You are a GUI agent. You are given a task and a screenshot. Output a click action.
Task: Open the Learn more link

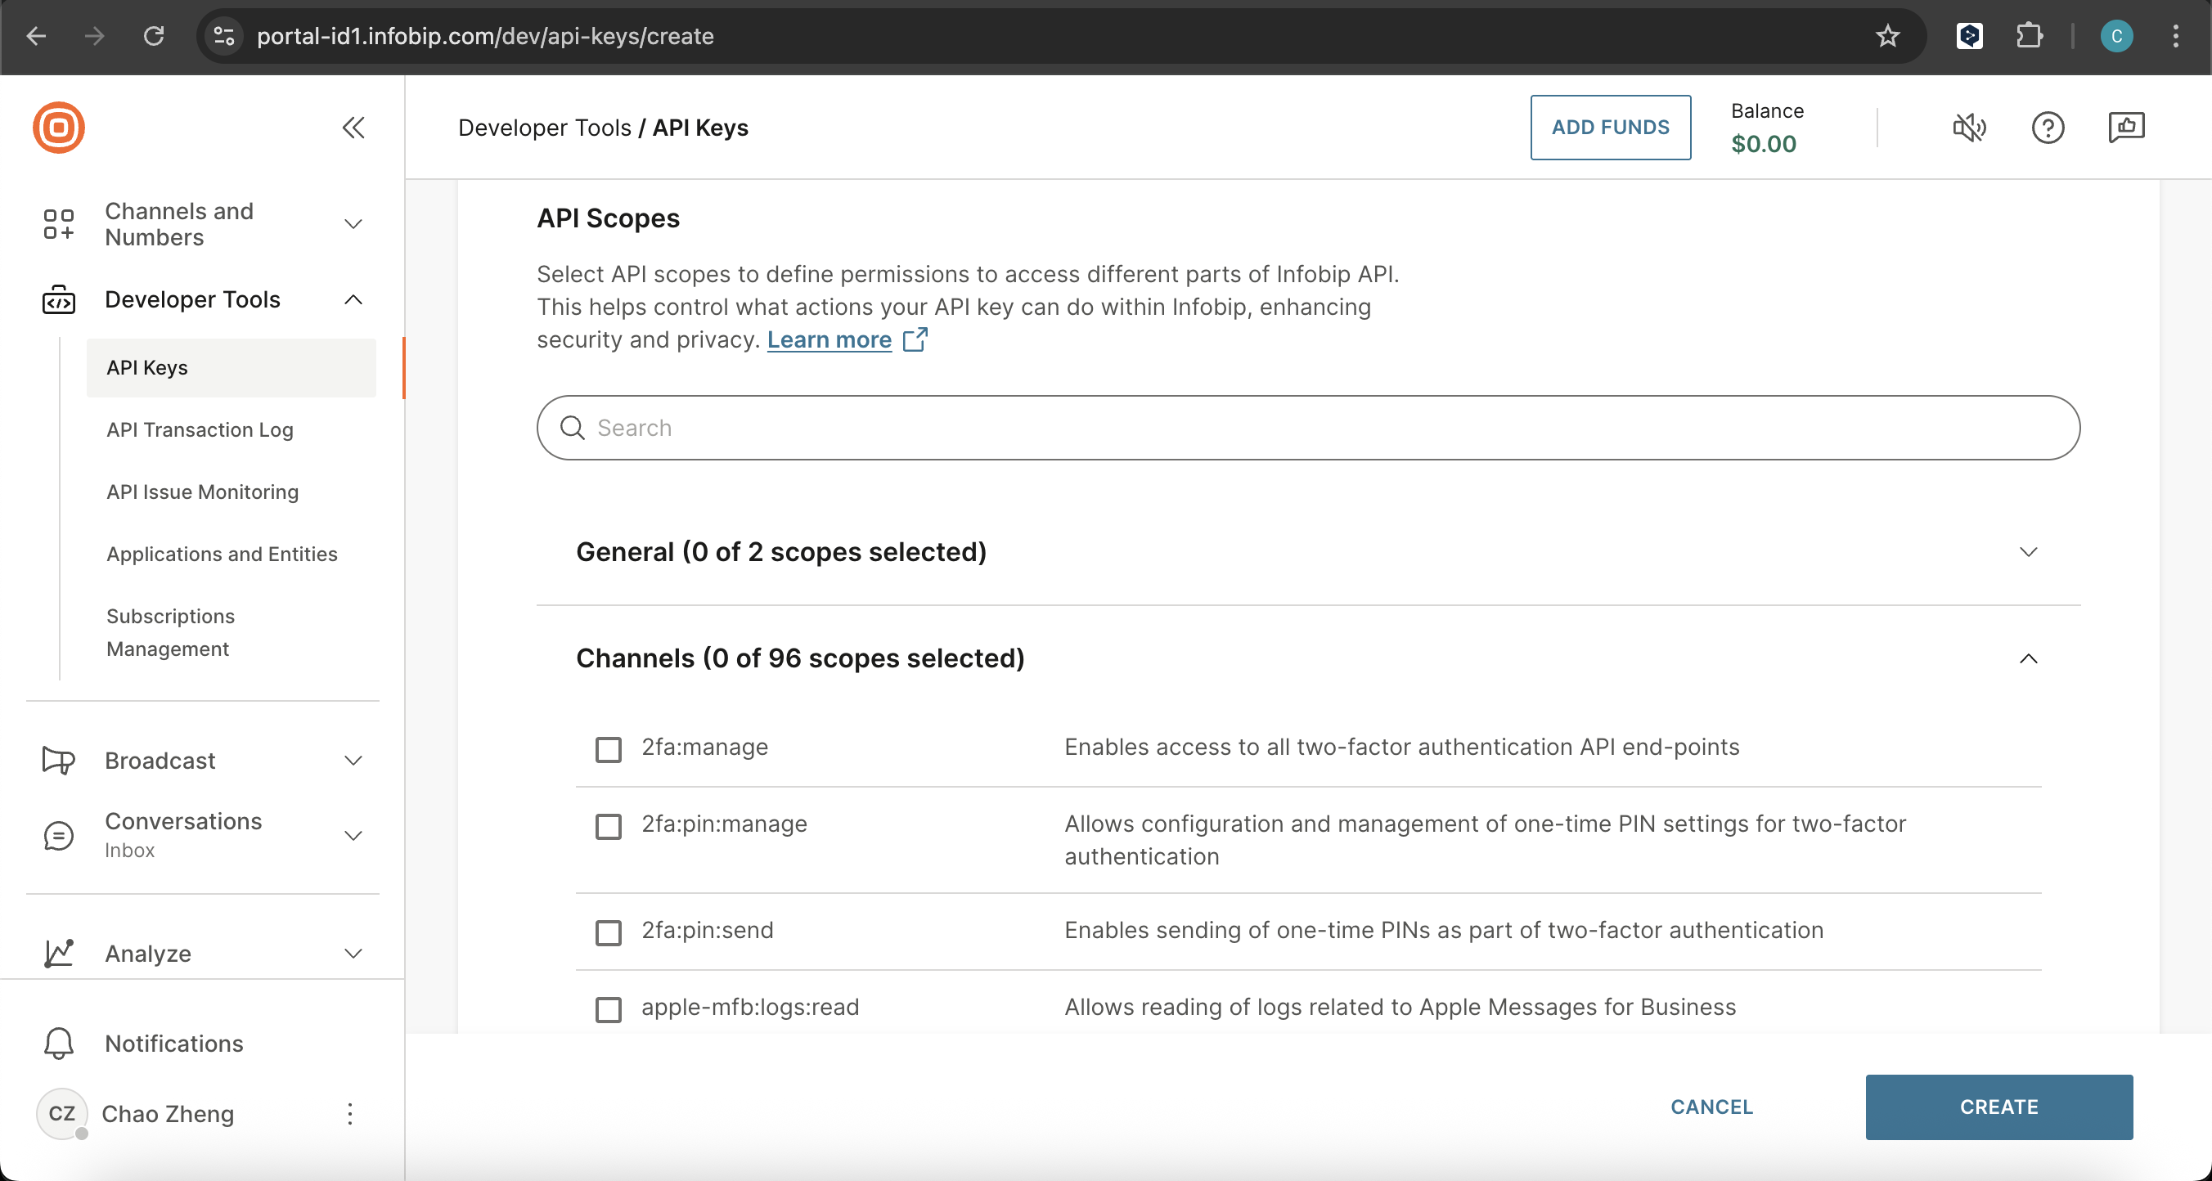(829, 340)
